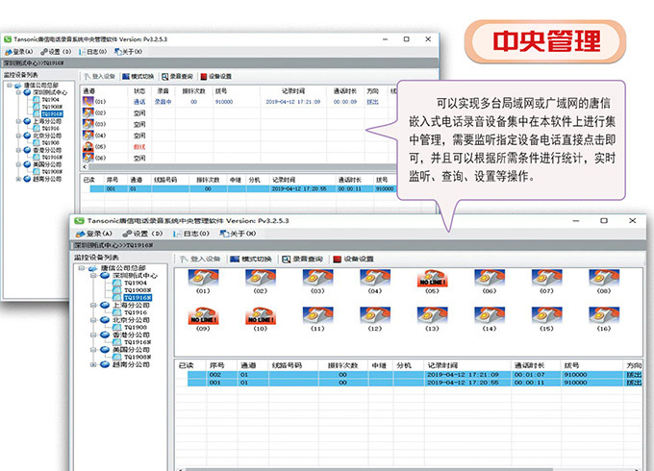The width and height of the screenshot is (654, 471).
Task: Select TQ1916 under 上海分公司 in front window
Action: click(x=136, y=312)
